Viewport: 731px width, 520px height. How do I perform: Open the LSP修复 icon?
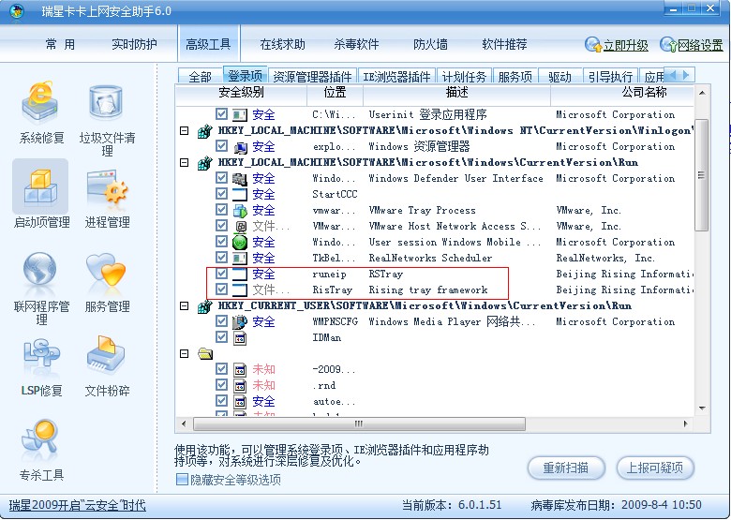41,353
